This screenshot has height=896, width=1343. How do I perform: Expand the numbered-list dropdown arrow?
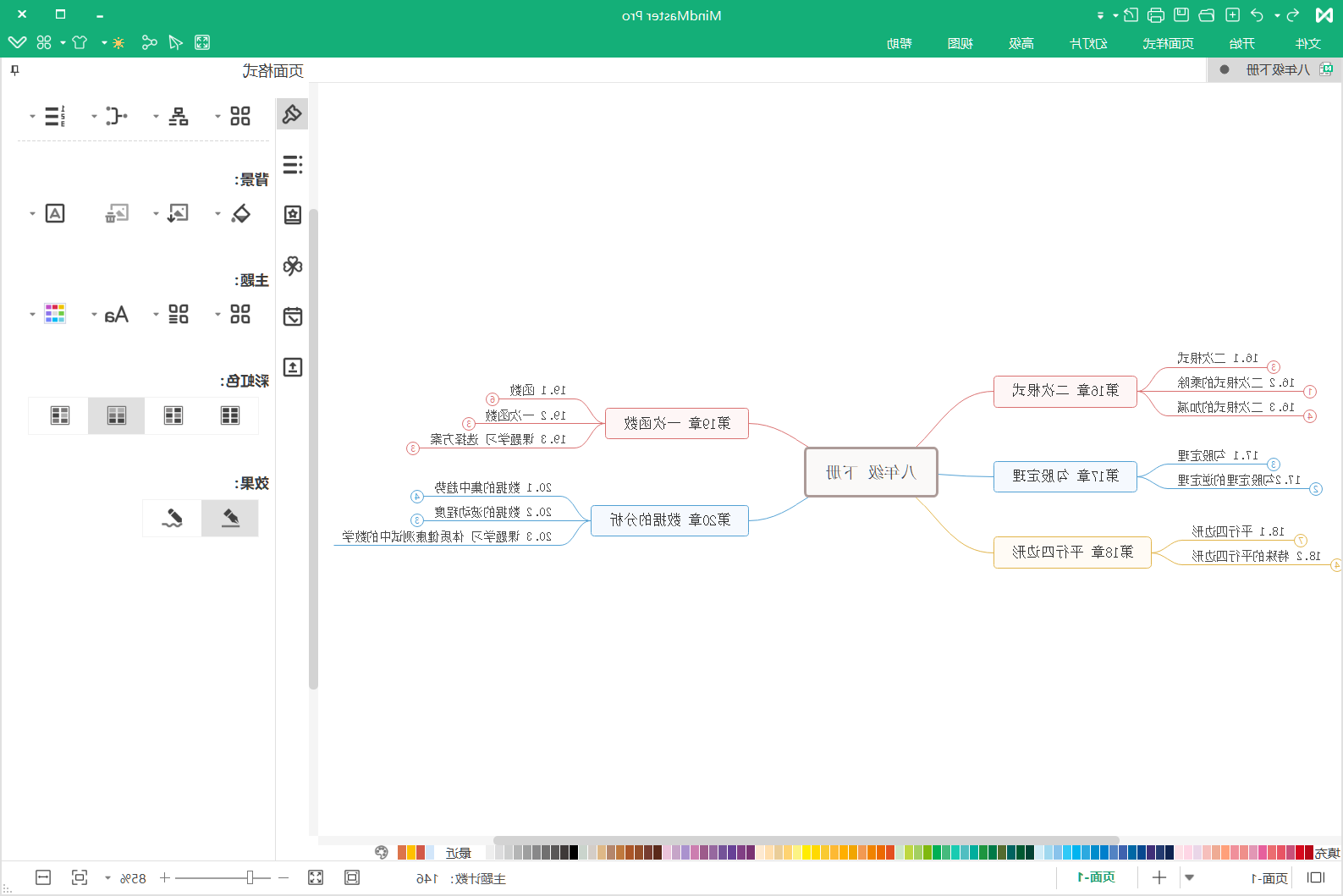pos(32,117)
